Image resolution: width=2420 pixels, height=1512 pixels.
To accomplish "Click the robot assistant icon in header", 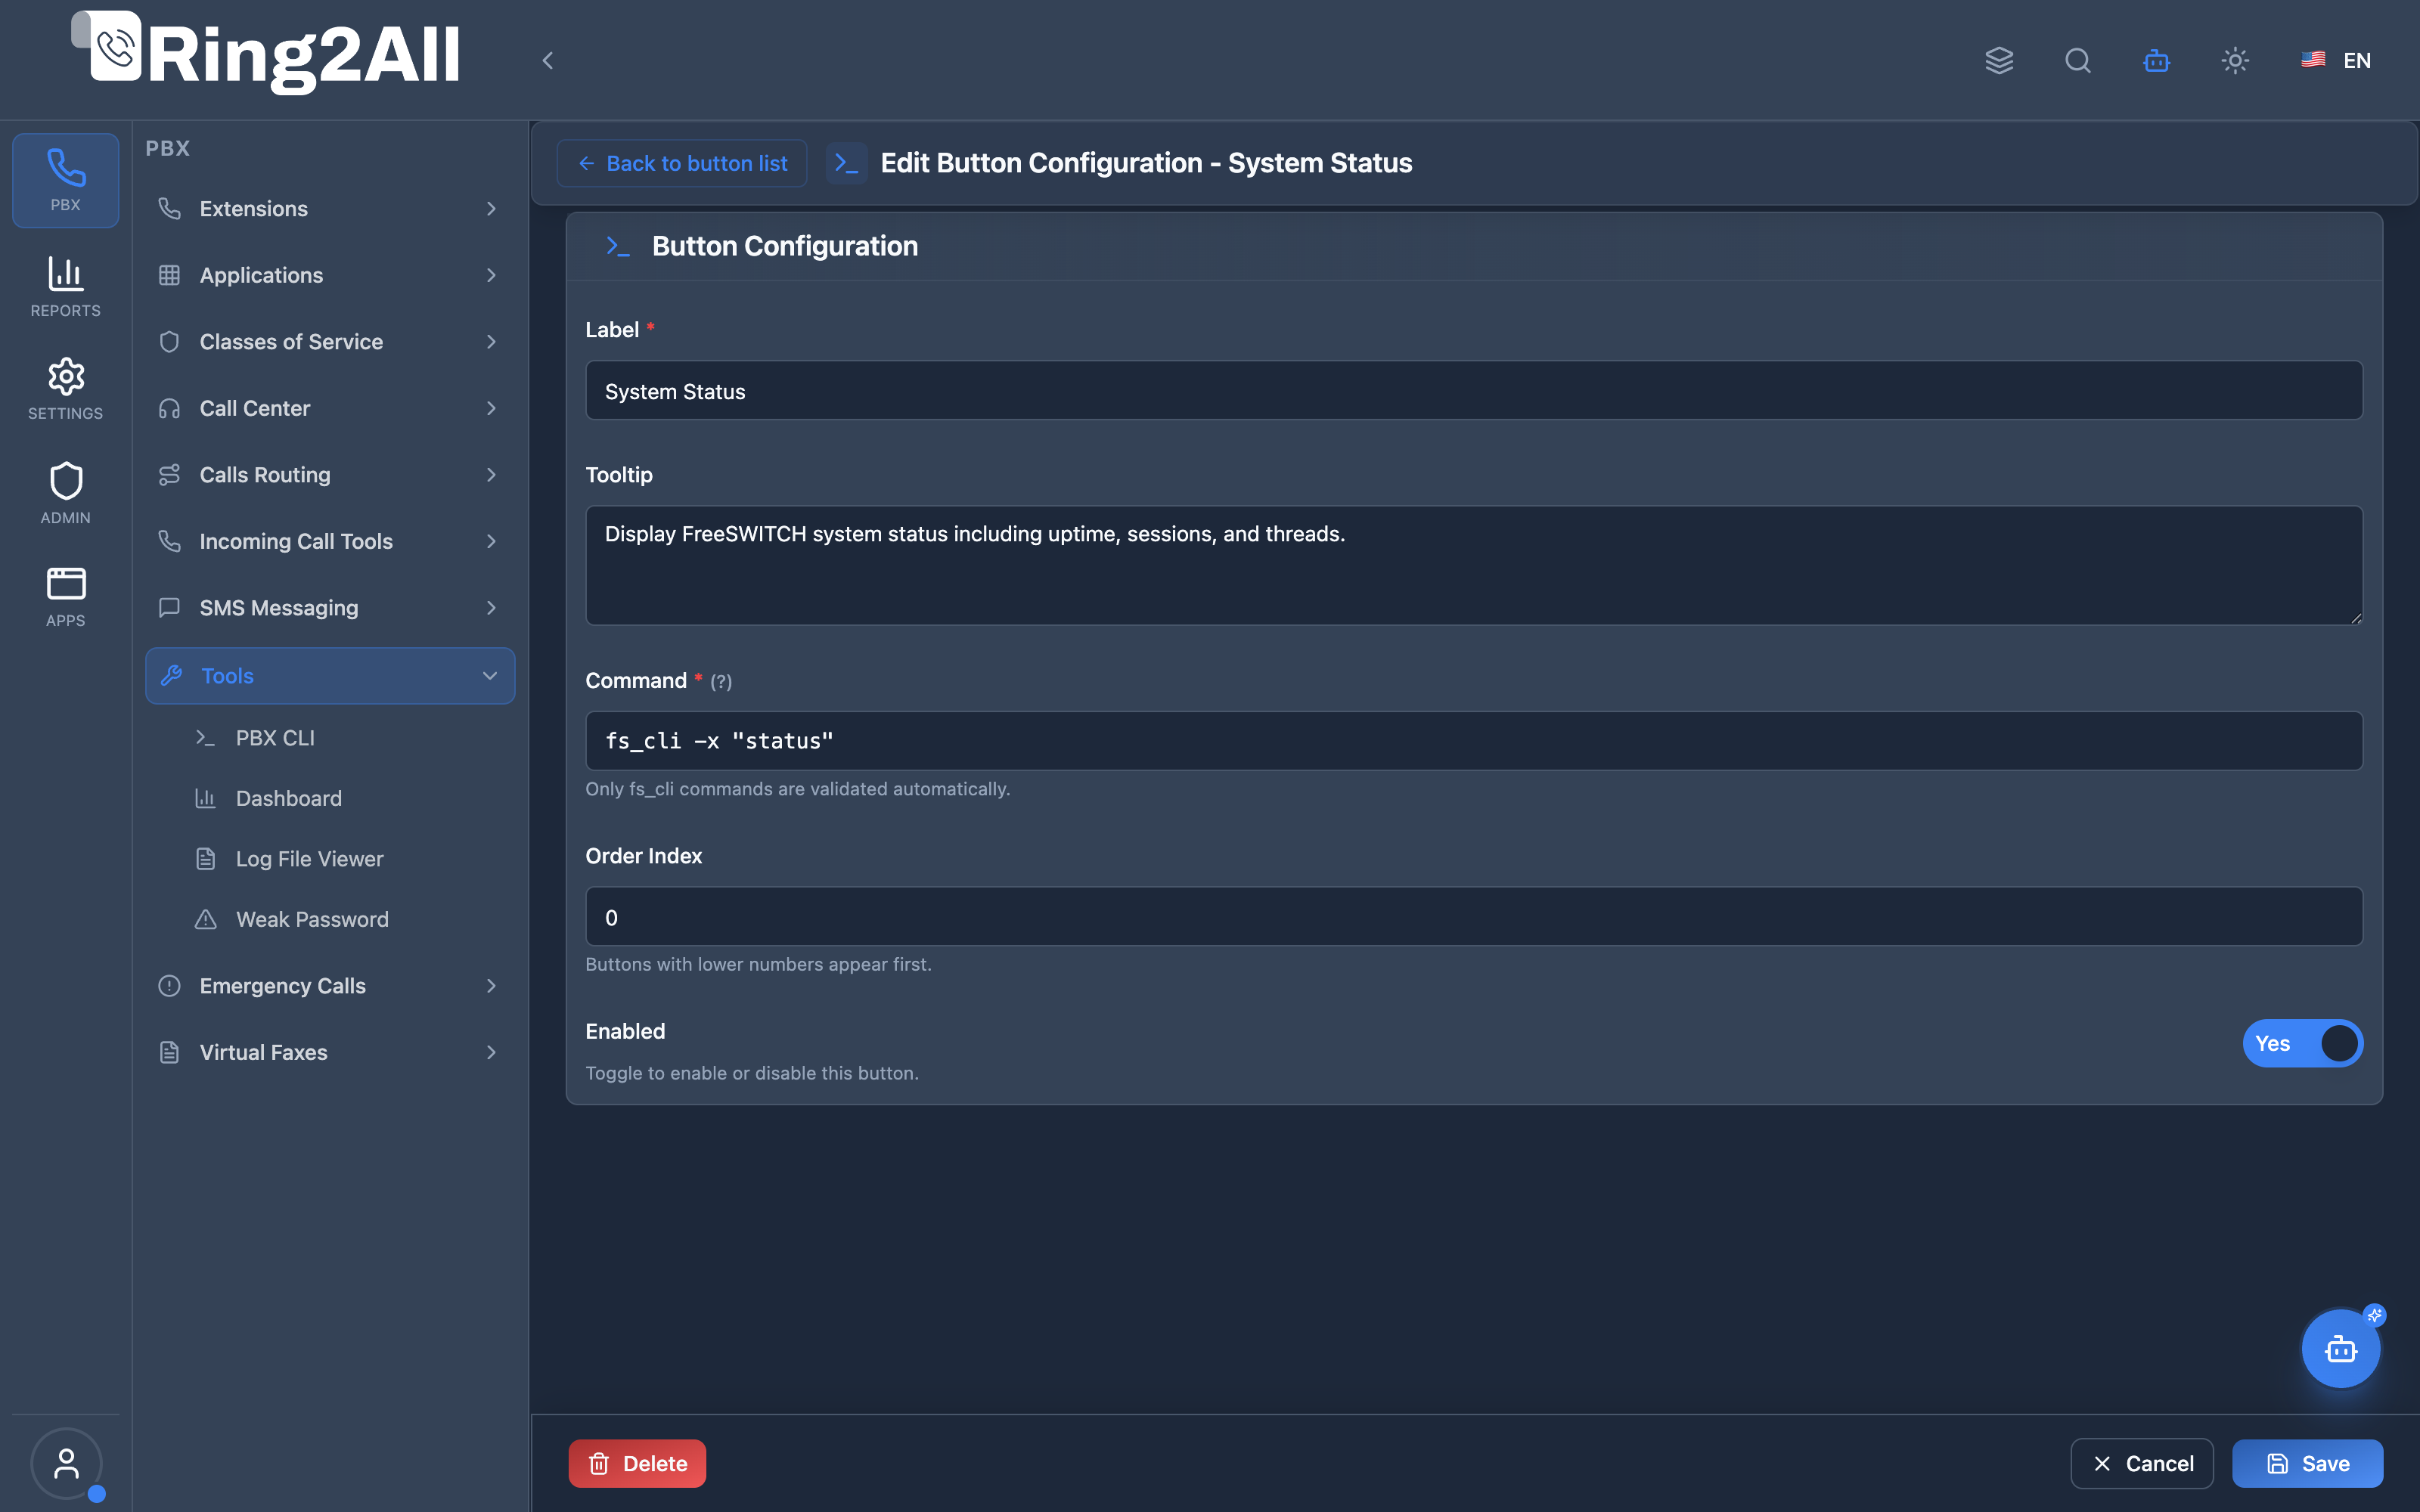I will (2156, 60).
